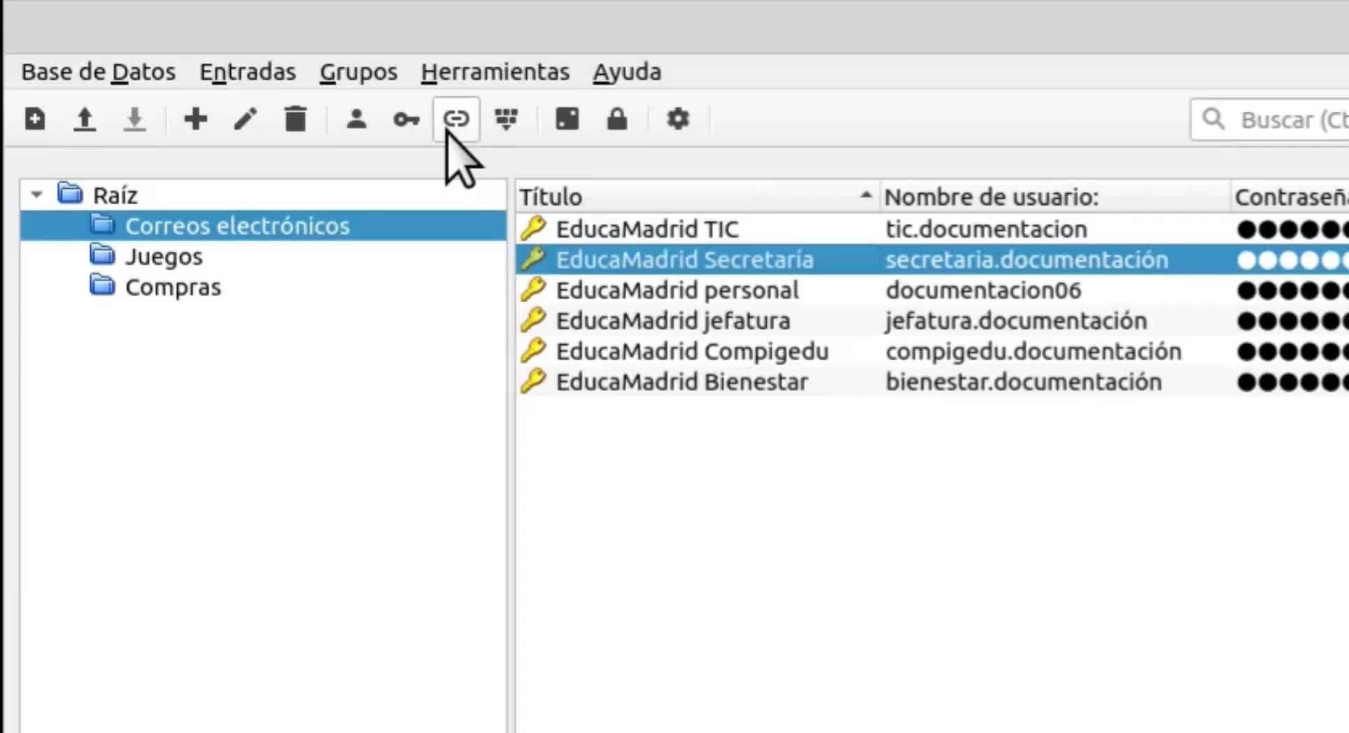The width and height of the screenshot is (1349, 733).
Task: Click the key icon beside EducaMadrid jefatura
Action: click(533, 320)
